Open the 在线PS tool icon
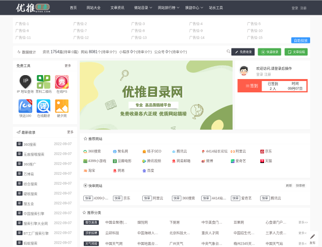The image size is (322, 247). coord(62,82)
